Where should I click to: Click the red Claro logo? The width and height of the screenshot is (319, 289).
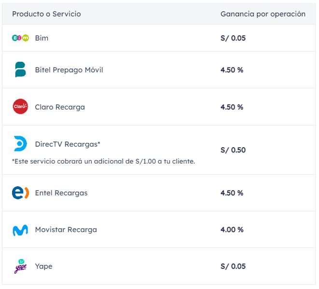(20, 107)
